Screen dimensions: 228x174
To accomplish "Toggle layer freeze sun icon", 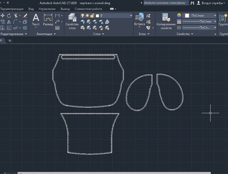I will (87, 16).
